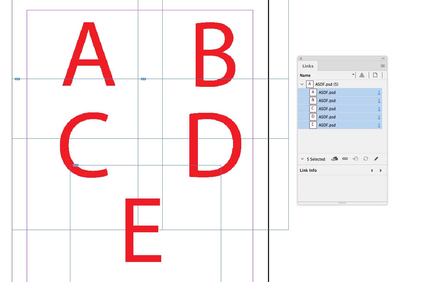
Task: Close the Links panel with the x
Action: click(x=301, y=59)
